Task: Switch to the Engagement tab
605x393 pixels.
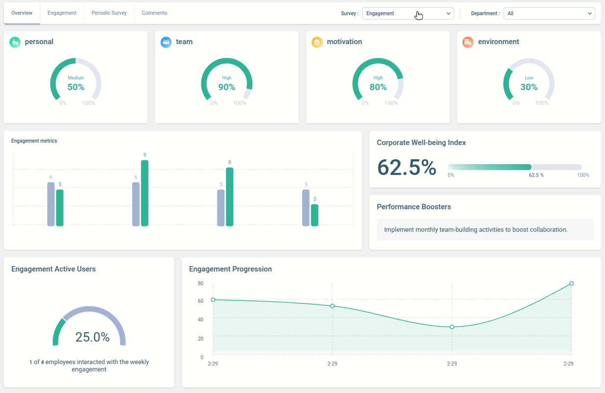Action: tap(62, 13)
